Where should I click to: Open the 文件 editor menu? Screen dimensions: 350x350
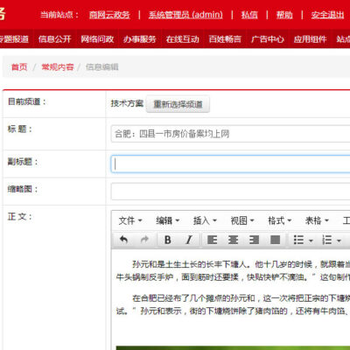(130, 220)
